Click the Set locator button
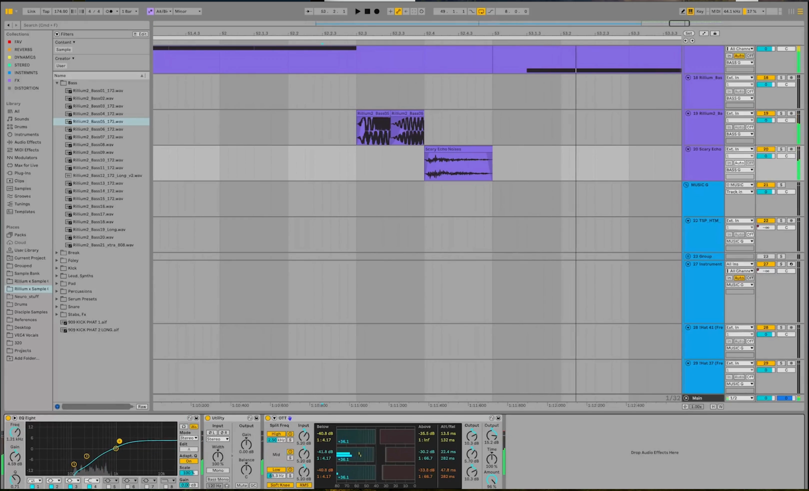 tap(689, 33)
